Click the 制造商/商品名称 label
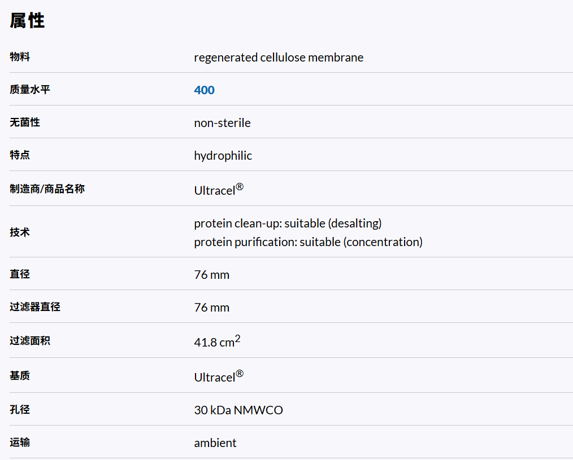The image size is (573, 460). [x=47, y=189]
